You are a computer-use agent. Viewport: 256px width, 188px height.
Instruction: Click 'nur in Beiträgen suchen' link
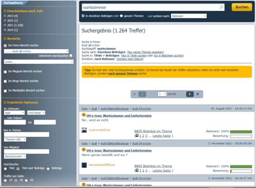click(x=168, y=55)
